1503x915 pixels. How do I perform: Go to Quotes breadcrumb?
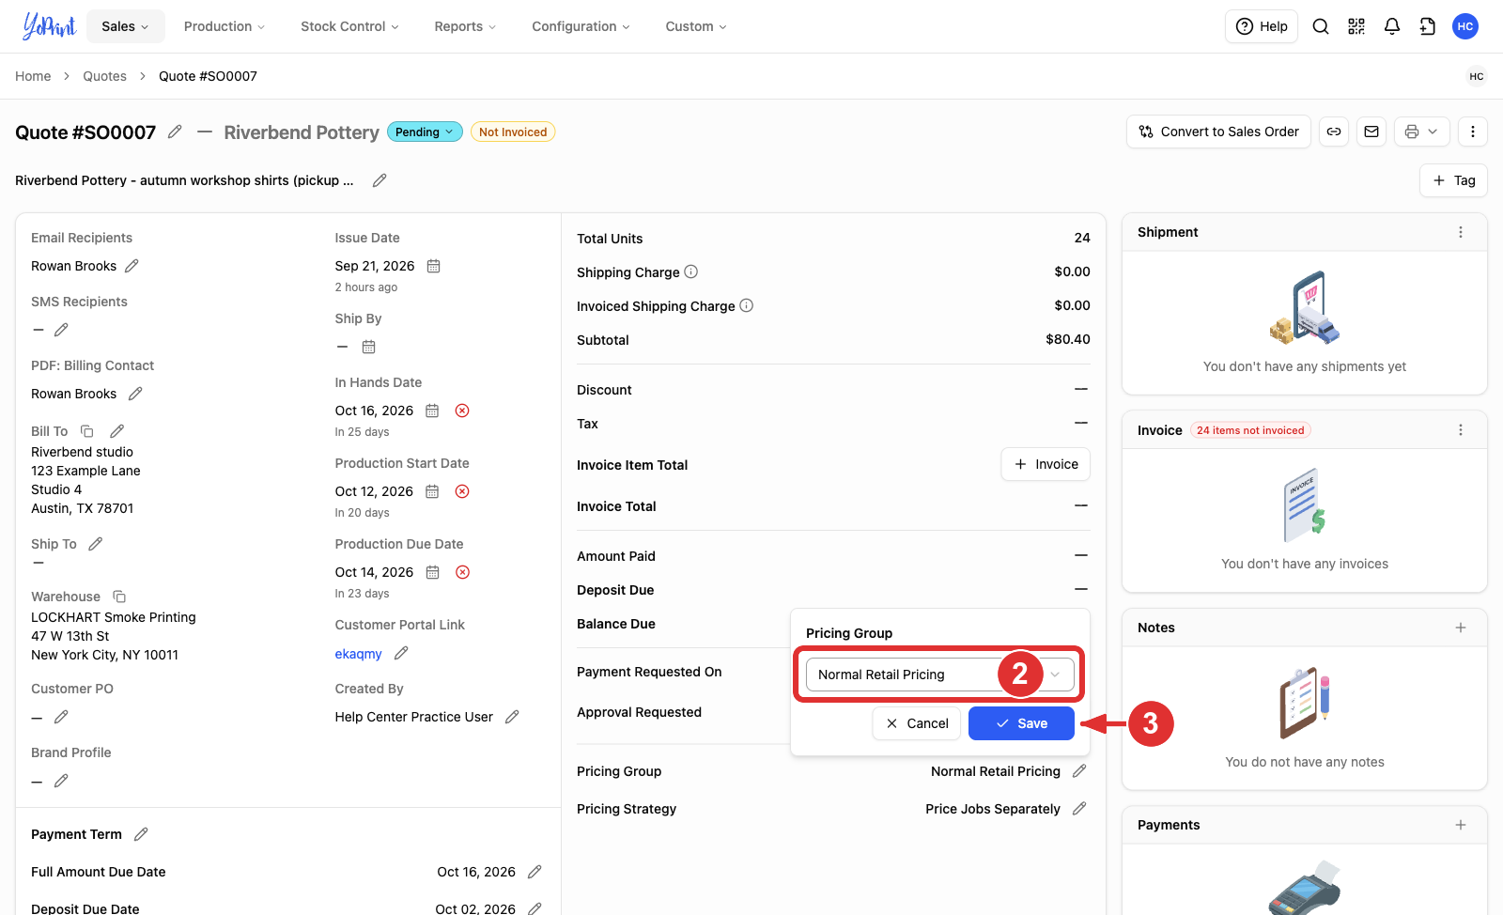point(104,76)
